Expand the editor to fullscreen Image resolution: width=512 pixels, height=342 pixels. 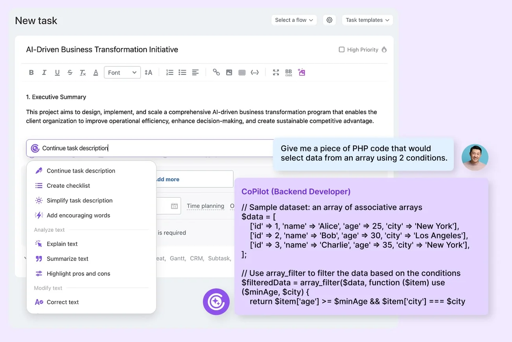pyautogui.click(x=276, y=73)
